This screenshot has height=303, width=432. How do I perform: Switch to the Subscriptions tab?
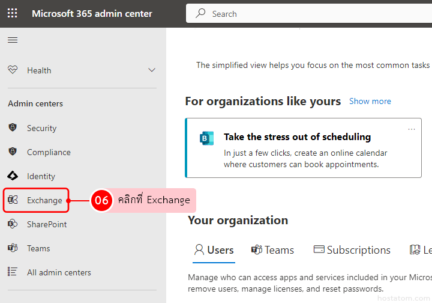[x=352, y=250]
